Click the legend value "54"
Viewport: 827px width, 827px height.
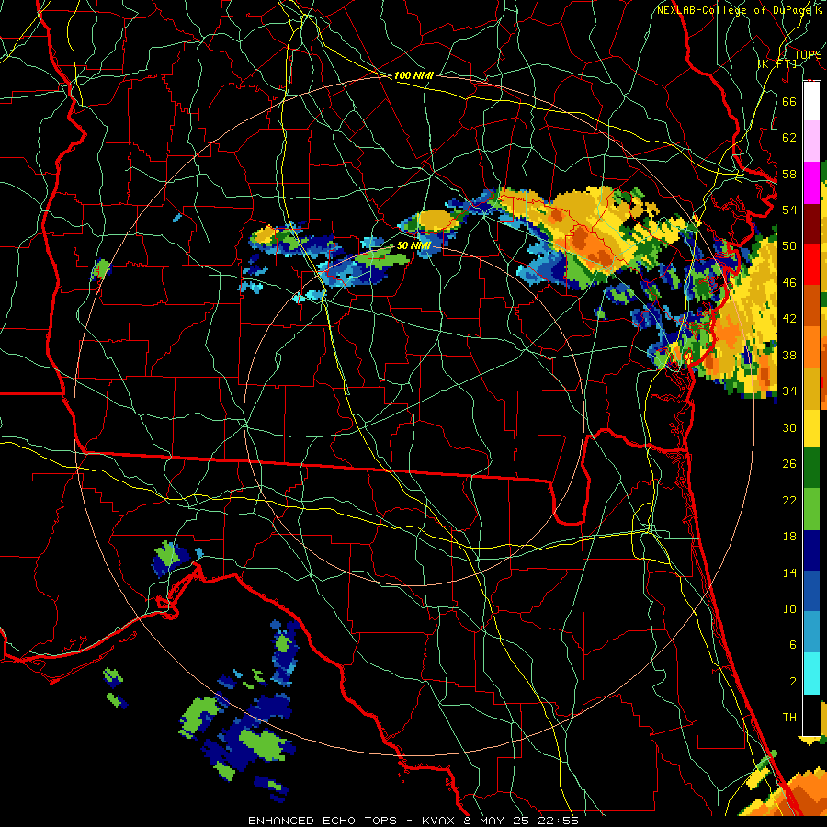[x=789, y=210]
